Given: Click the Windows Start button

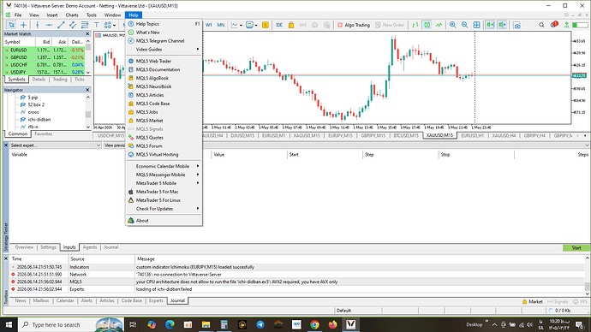Looking at the screenshot, I should coord(9,324).
